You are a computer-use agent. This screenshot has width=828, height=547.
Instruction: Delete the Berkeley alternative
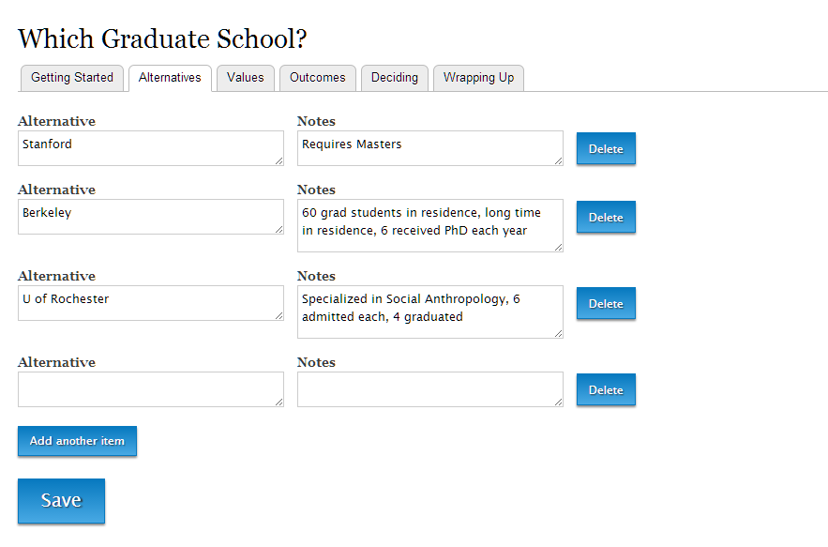tap(606, 217)
